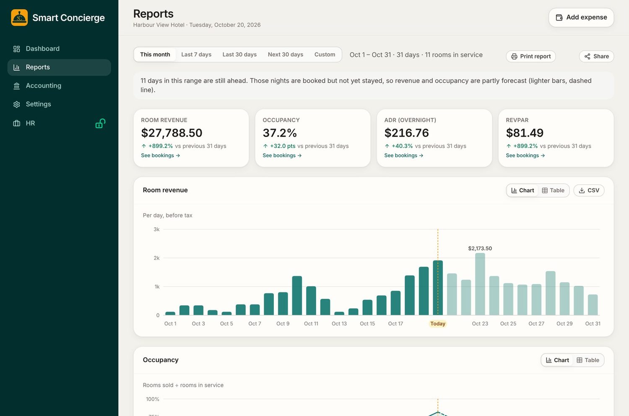Switch to Last 30 days range

point(239,54)
